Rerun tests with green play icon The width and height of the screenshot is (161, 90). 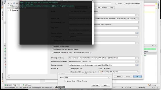click(x=5, y=49)
